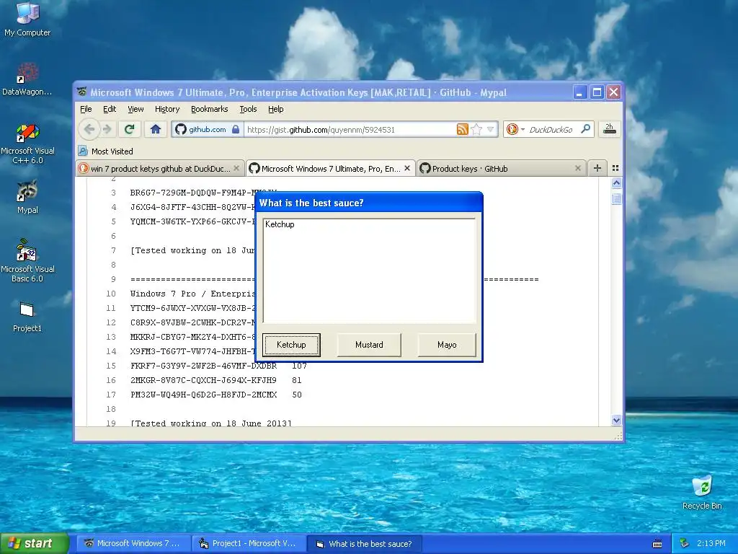Open the 2h downloads toolbar button
Image resolution: width=738 pixels, height=554 pixels.
(x=610, y=129)
